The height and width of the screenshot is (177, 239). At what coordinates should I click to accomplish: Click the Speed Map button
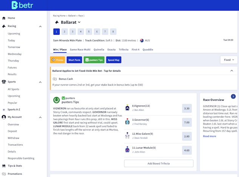[114, 60]
